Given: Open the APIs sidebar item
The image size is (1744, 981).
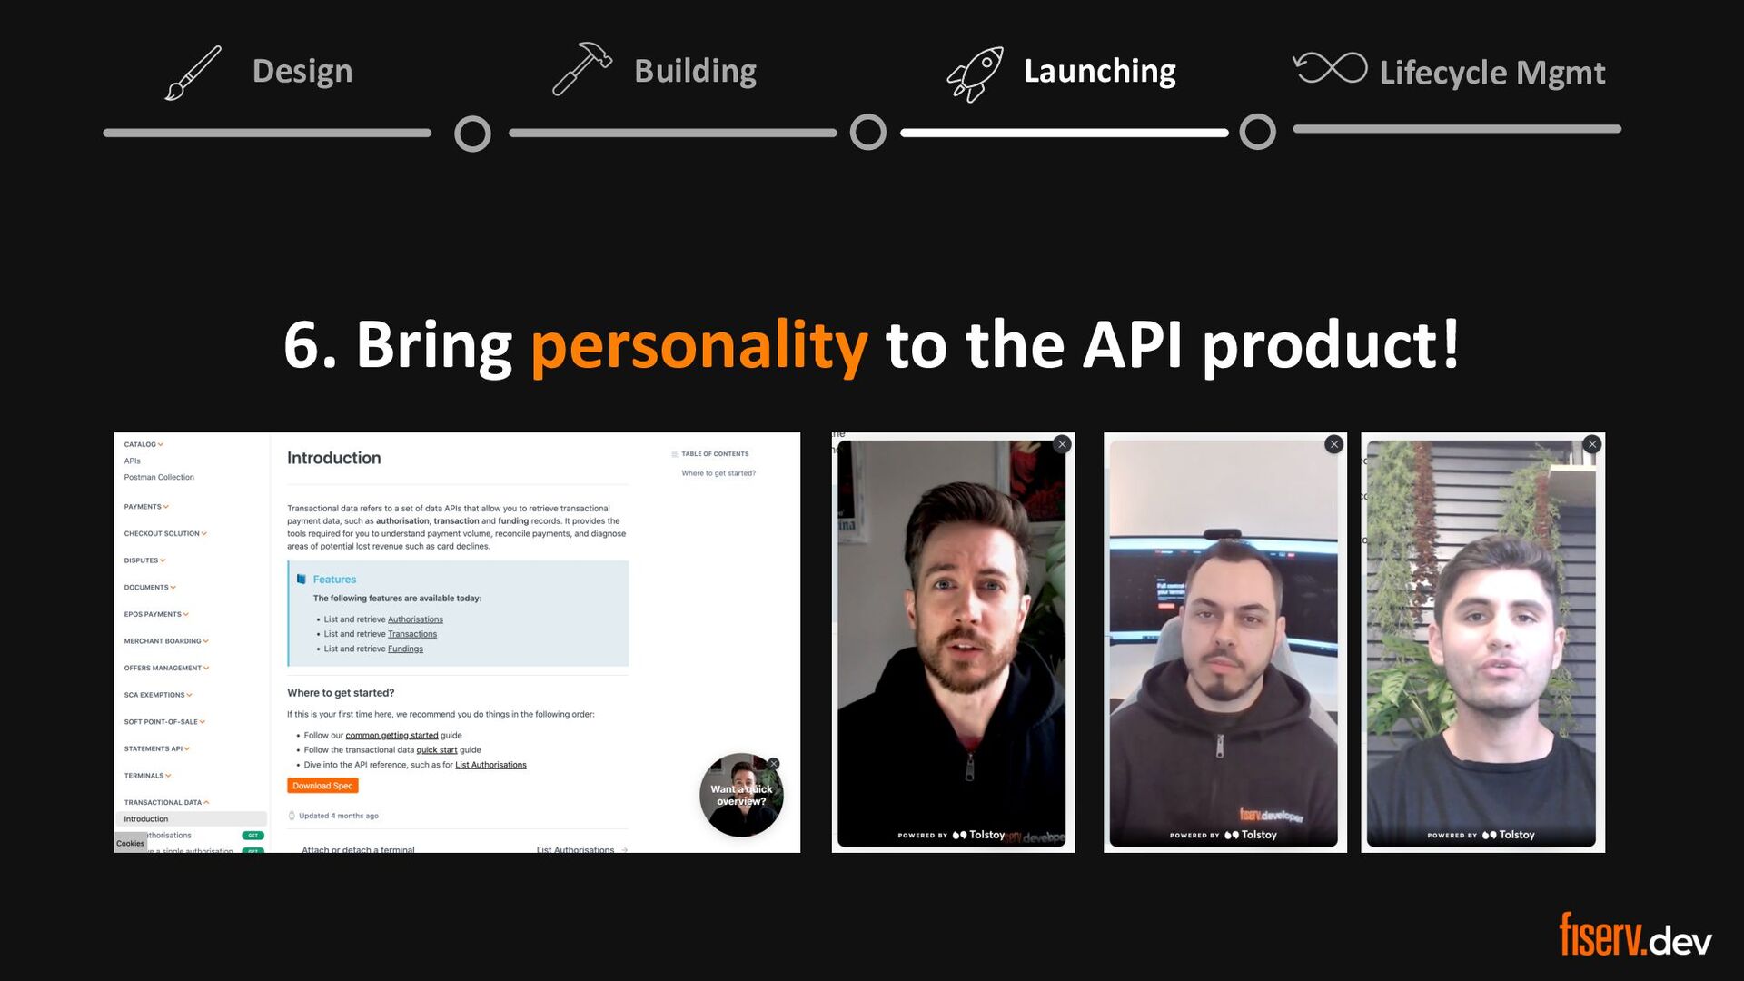Looking at the screenshot, I should point(133,461).
